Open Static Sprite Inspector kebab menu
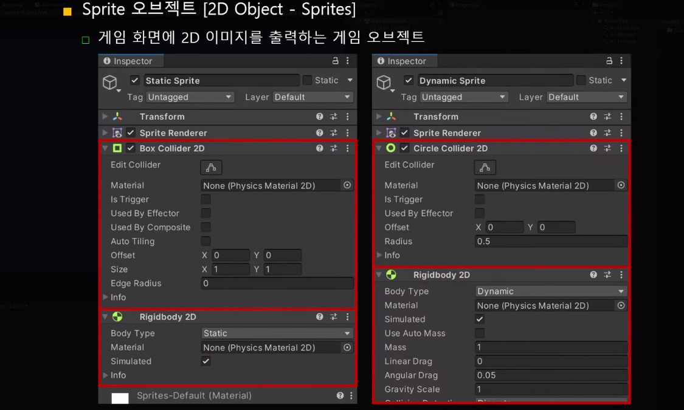This screenshot has height=410, width=684. [x=347, y=61]
